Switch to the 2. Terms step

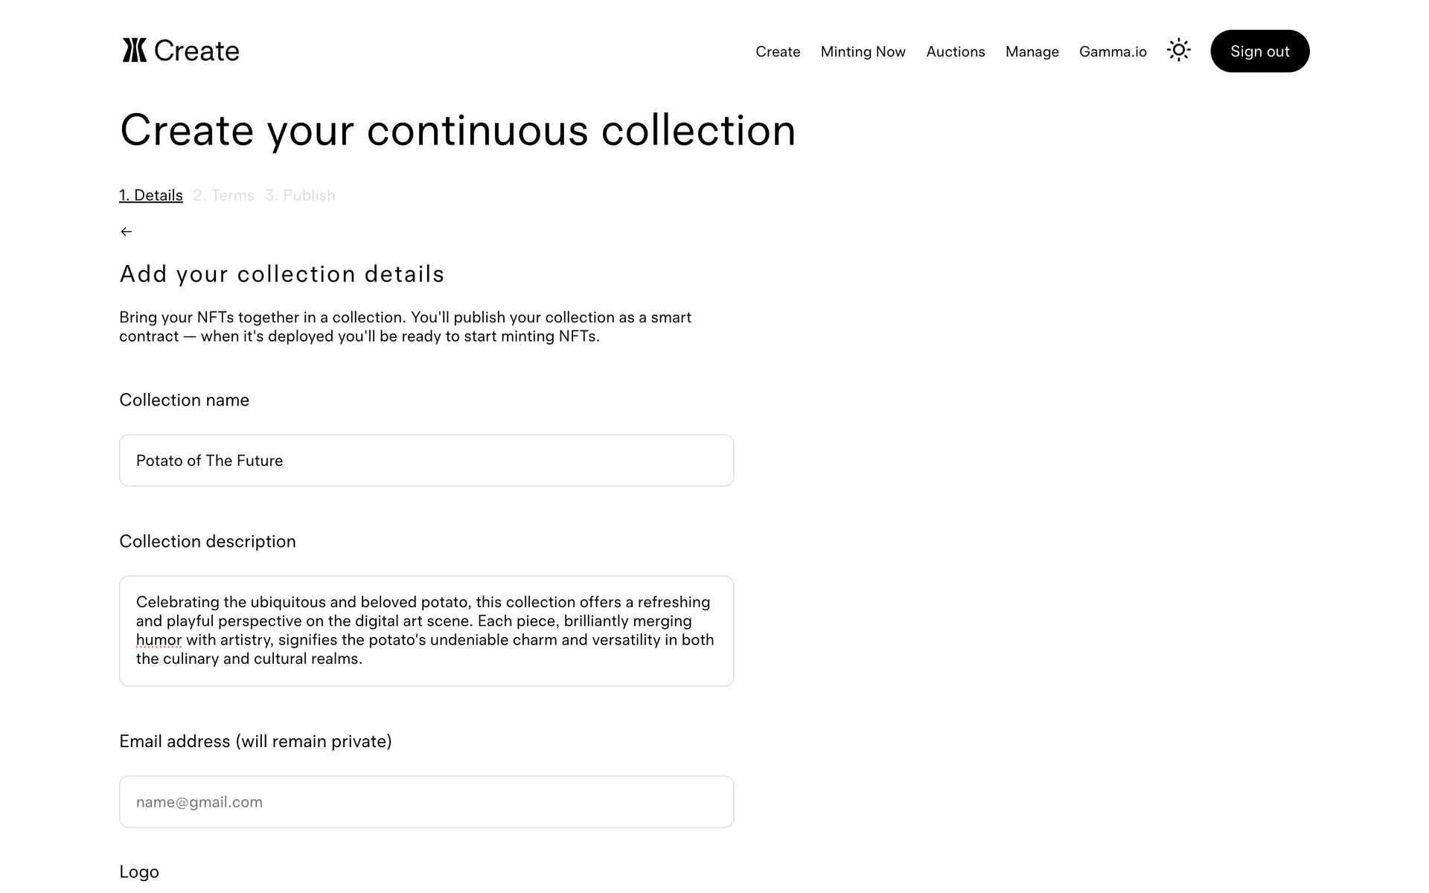click(x=223, y=195)
